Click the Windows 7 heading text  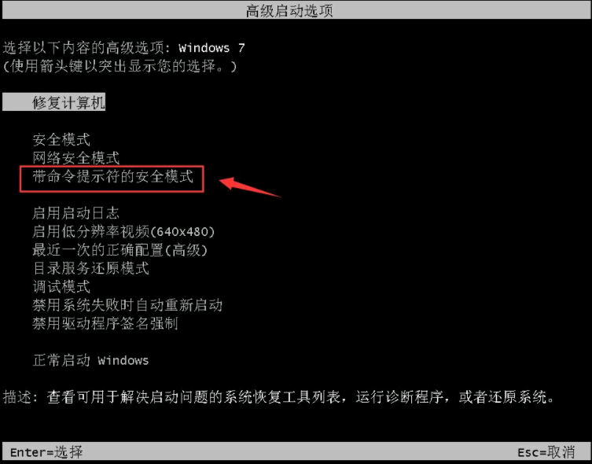click(211, 48)
